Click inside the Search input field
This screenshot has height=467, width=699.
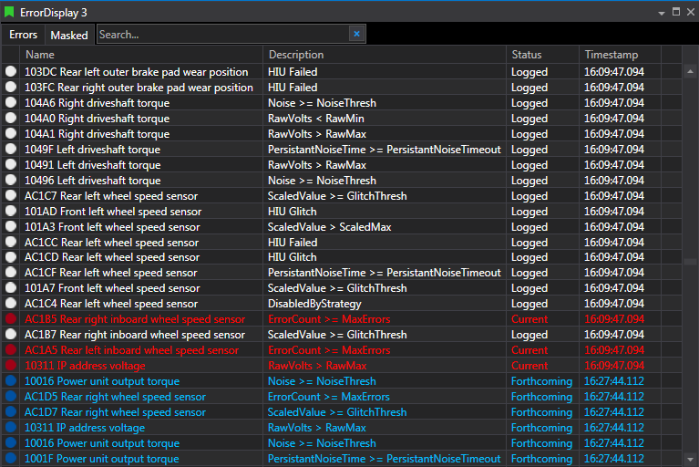click(x=221, y=34)
